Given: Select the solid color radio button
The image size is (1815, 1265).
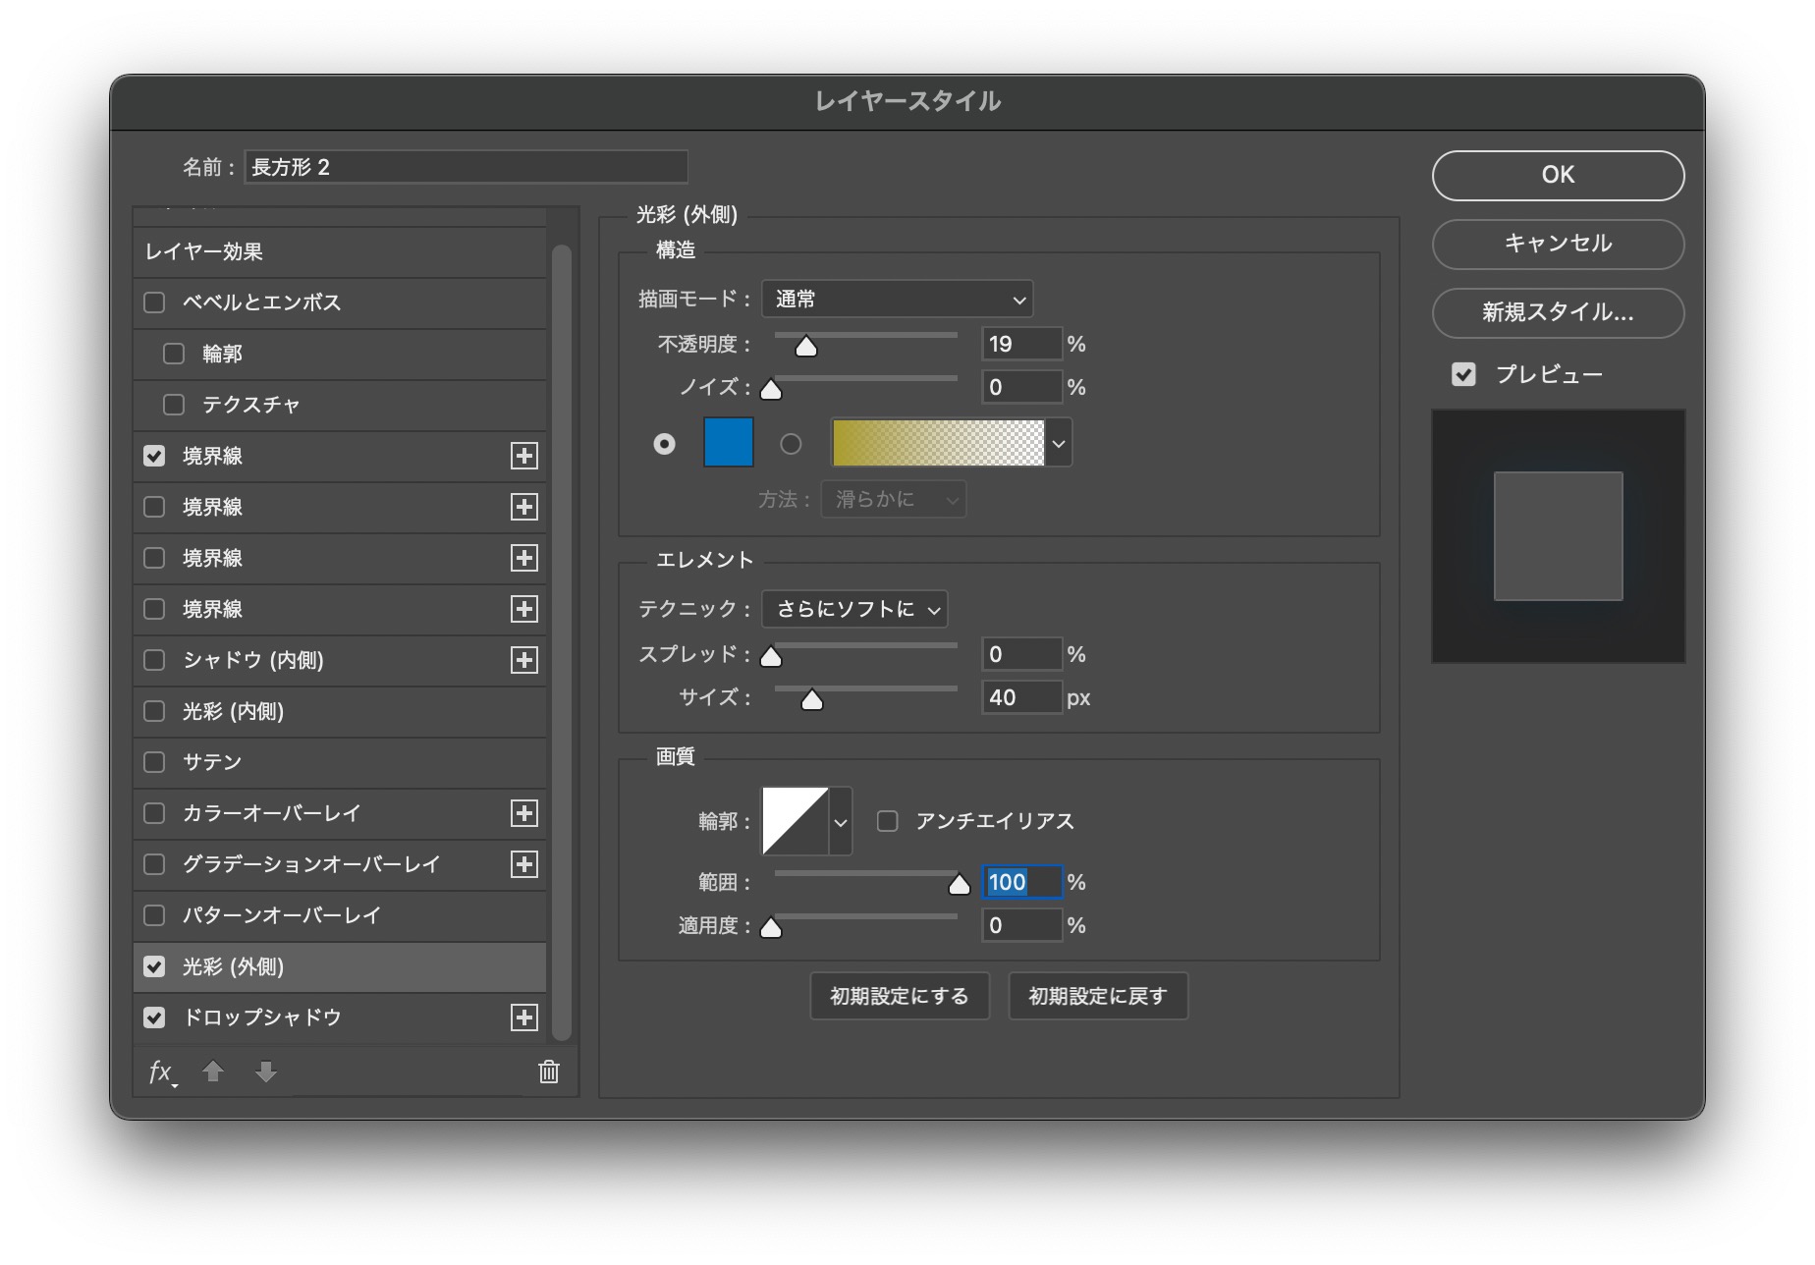Looking at the screenshot, I should 665,444.
